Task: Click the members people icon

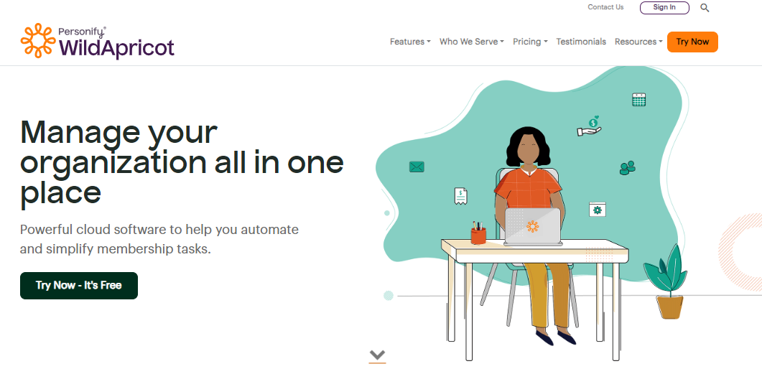Action: click(x=628, y=168)
